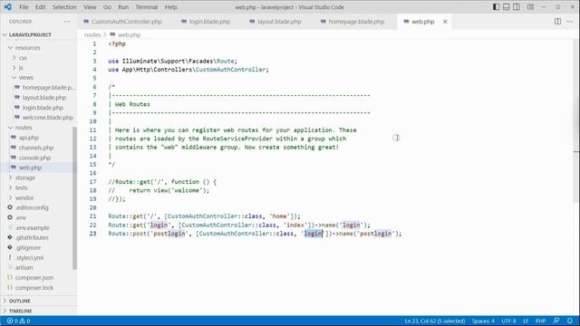Expand the TIMELINE panel
This screenshot has width=580, height=326.
click(x=20, y=311)
